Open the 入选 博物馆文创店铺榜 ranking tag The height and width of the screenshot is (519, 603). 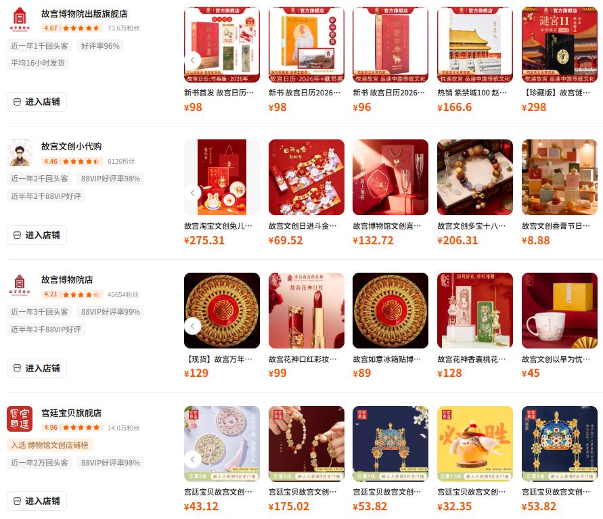click(x=49, y=445)
